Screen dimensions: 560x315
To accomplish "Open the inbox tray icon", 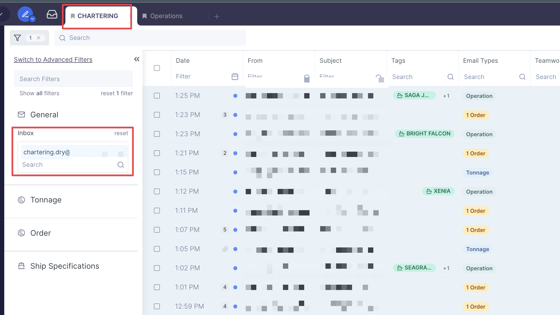I will [x=52, y=14].
